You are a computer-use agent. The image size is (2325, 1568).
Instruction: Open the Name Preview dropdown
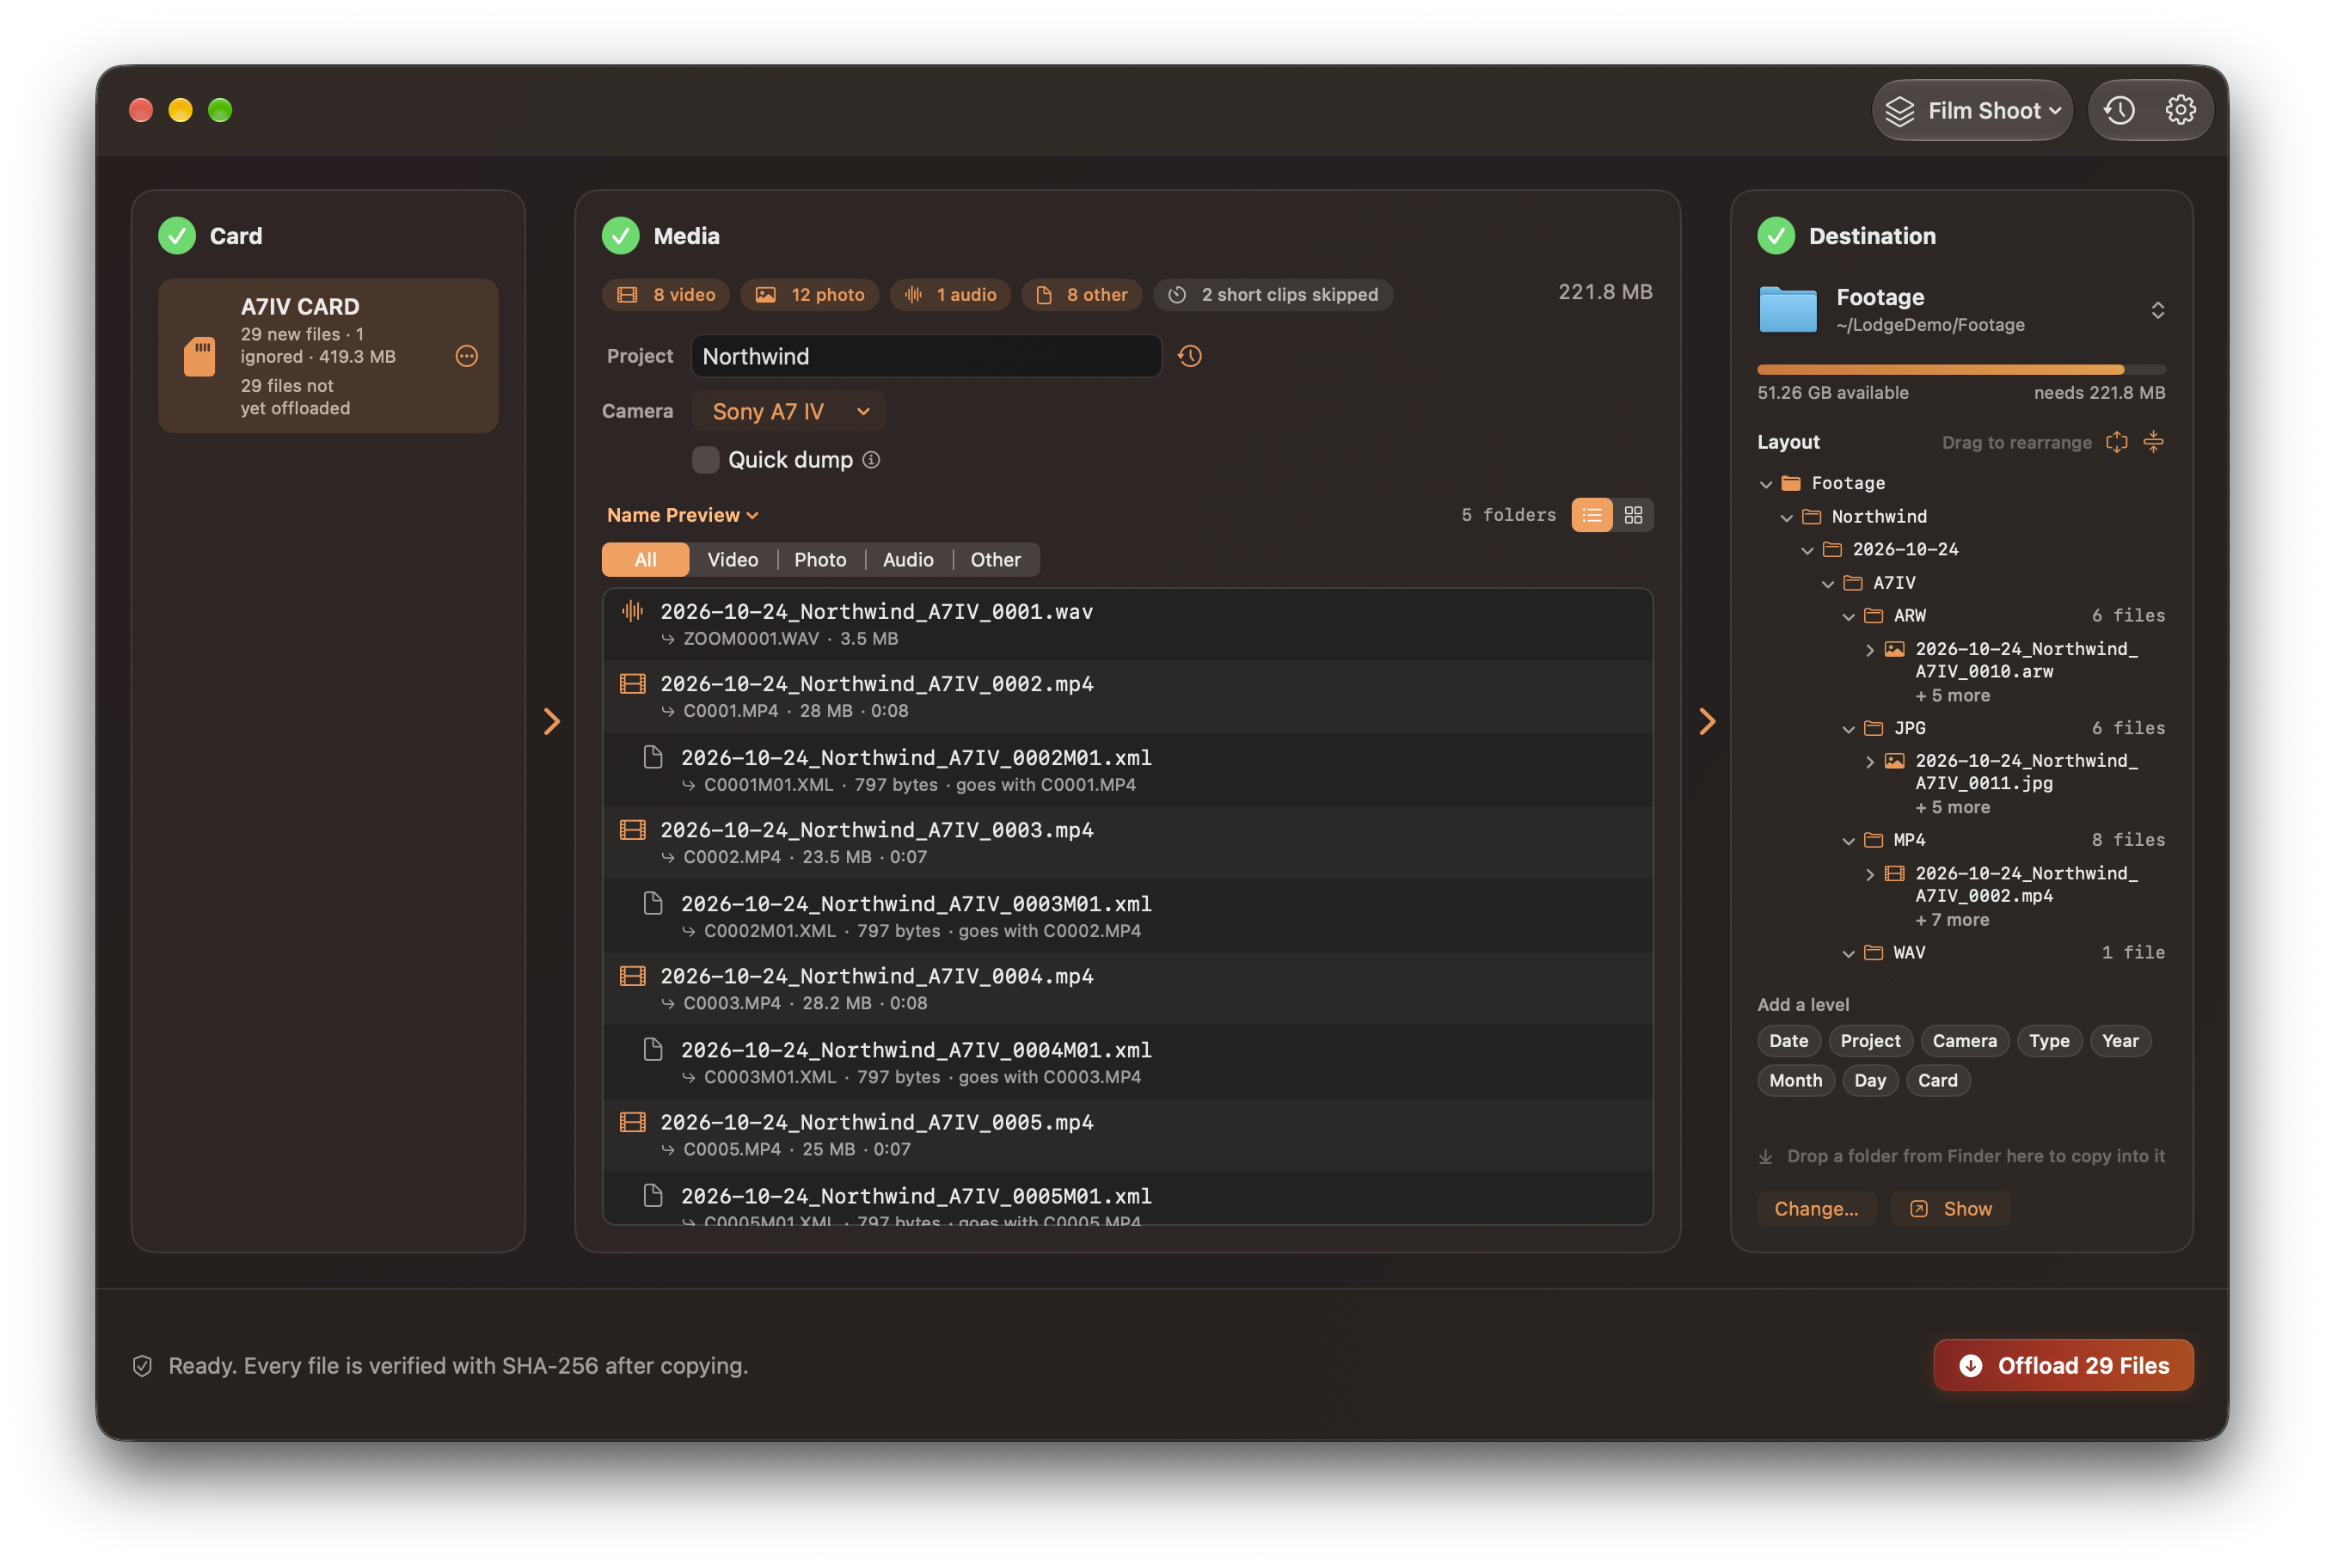pyautogui.click(x=683, y=515)
